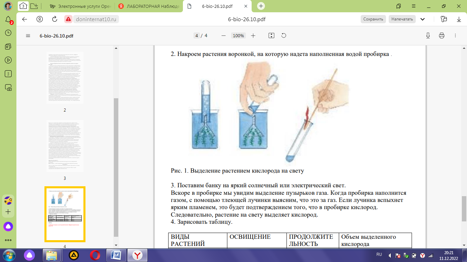Open browsing history clock icon

tap(8, 33)
